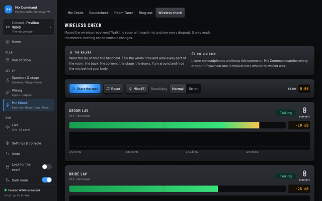322x201 pixels.
Task: Click the Wiring cable icon
Action: (x=8, y=92)
